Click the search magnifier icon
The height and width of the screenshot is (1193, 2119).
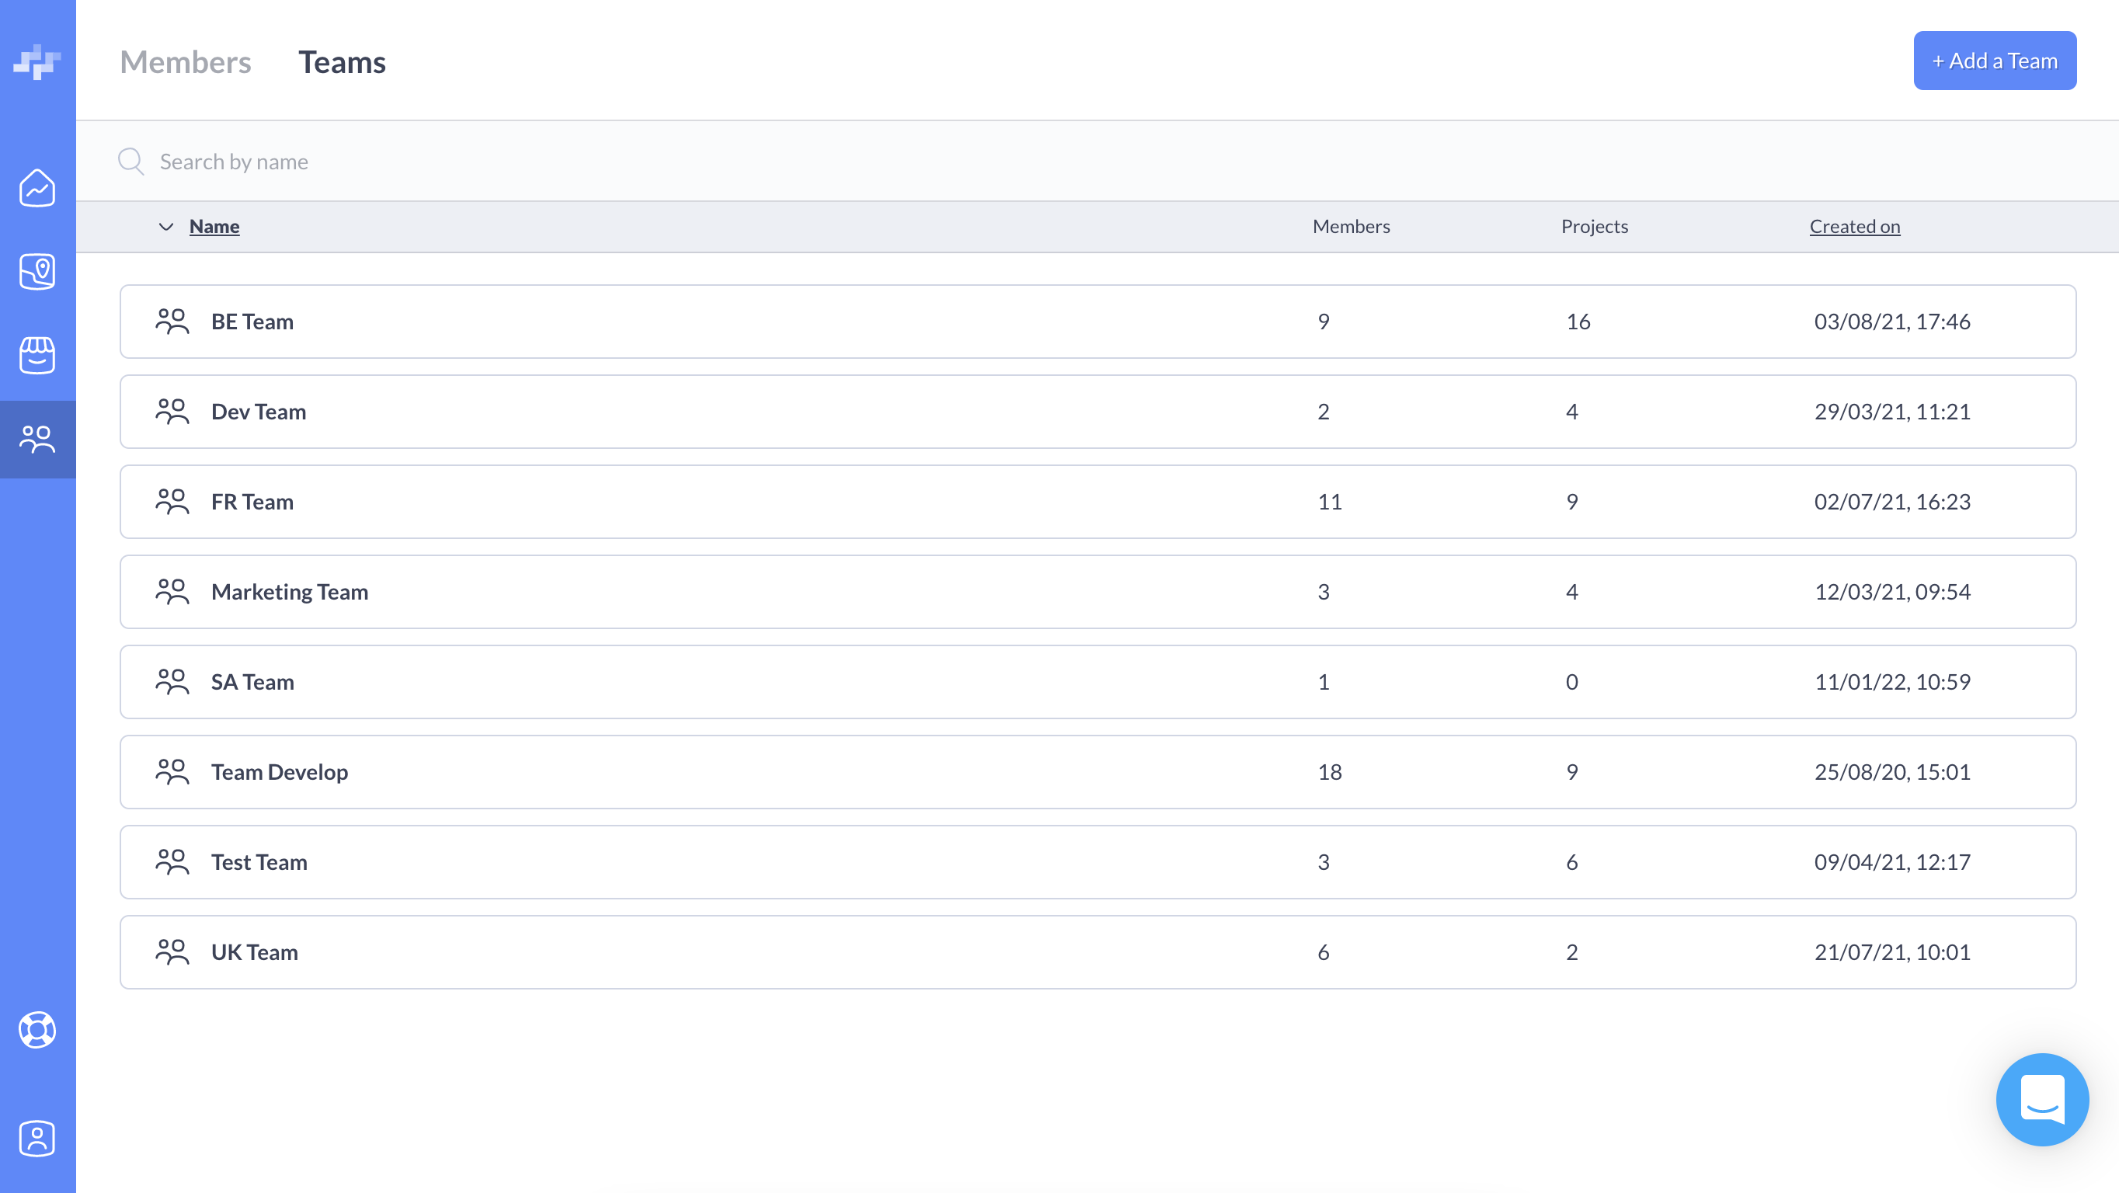tap(130, 162)
